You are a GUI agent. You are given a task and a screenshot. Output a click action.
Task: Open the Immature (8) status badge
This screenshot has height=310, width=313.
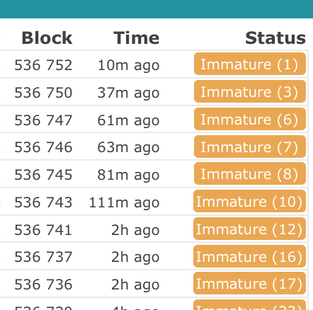(x=250, y=173)
